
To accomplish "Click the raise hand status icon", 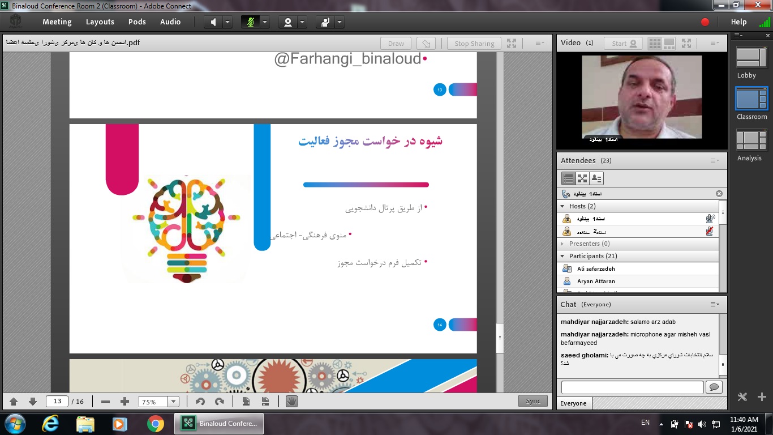I will [325, 22].
